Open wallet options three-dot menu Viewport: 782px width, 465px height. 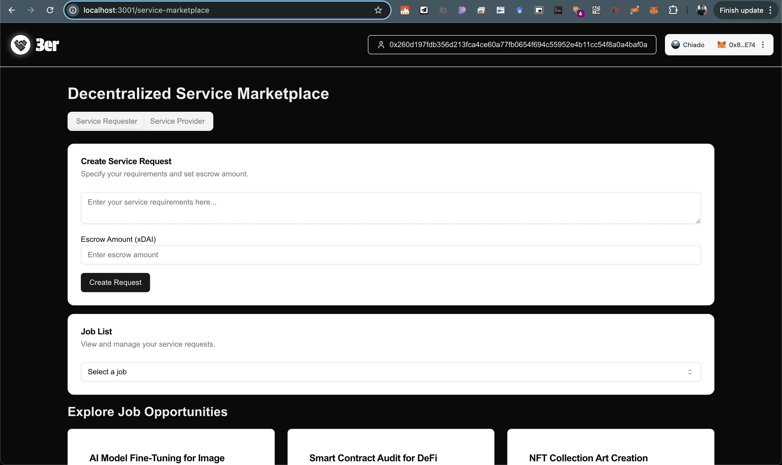(x=763, y=45)
